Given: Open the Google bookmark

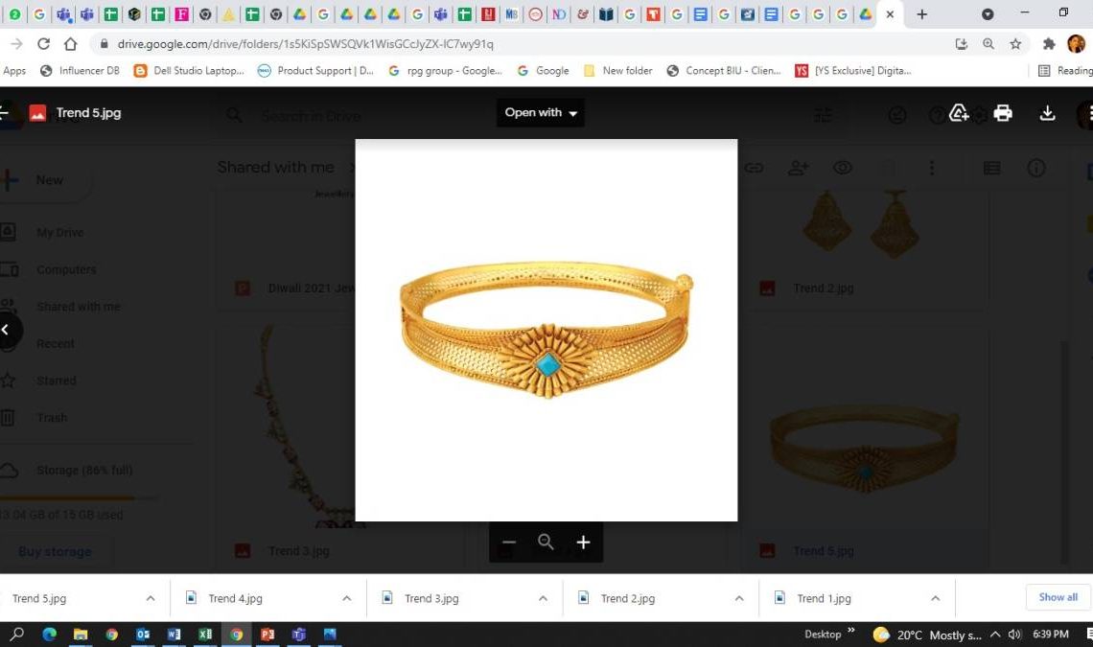Looking at the screenshot, I should coord(543,70).
